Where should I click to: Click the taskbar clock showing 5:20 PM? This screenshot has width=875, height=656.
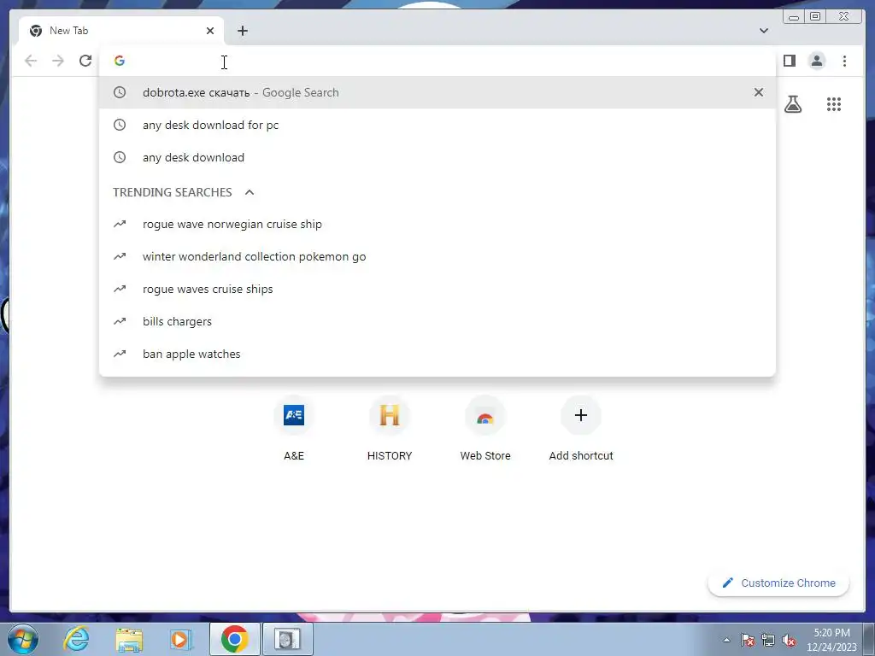coord(831,640)
